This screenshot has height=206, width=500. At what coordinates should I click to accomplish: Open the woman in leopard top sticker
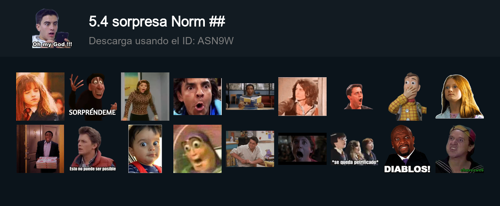pos(145,97)
